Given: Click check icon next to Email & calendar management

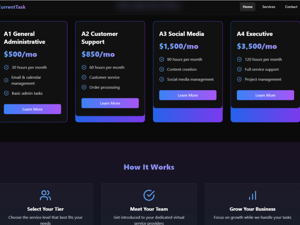Looking at the screenshot, I should pyautogui.click(x=6, y=80).
